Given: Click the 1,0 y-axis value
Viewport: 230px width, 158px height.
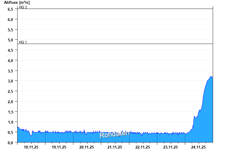Looking at the screenshot, I should point(10,122).
